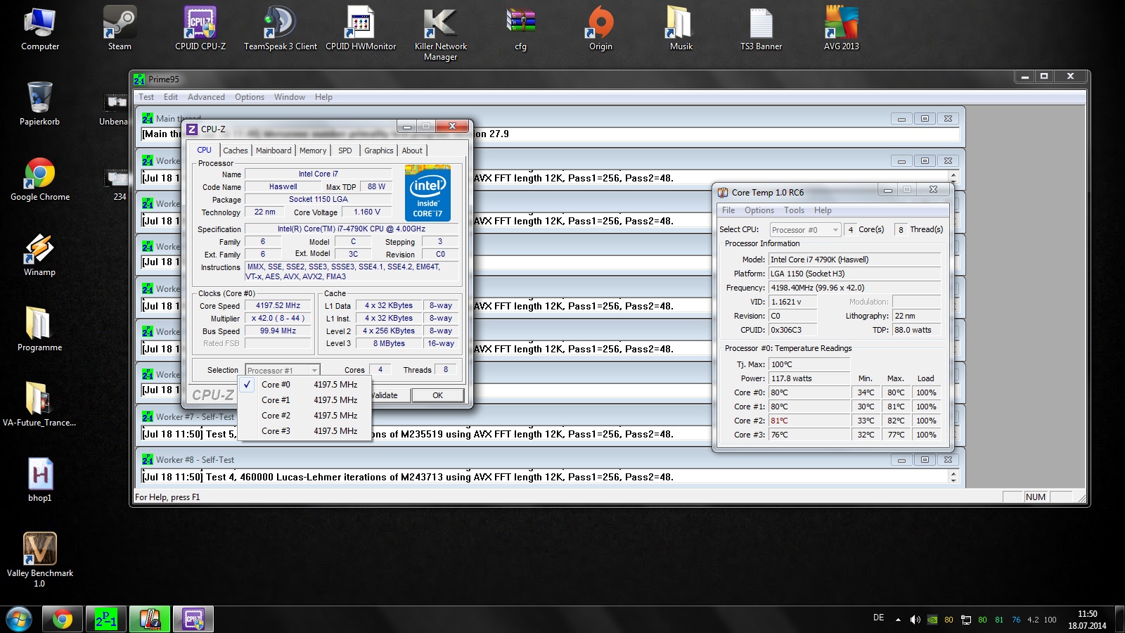
Task: Open the Prime95 Advanced menu
Action: point(206,97)
